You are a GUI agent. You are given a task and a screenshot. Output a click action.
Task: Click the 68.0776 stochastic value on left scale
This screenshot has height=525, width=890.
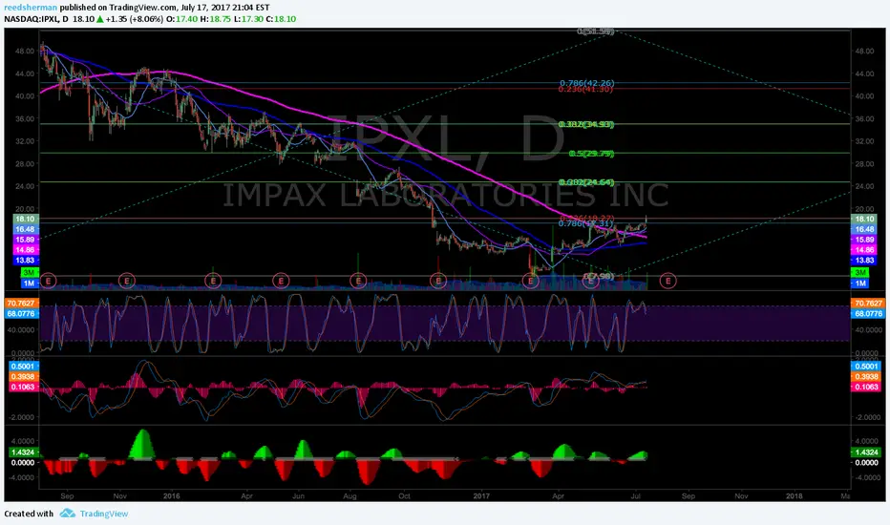22,313
